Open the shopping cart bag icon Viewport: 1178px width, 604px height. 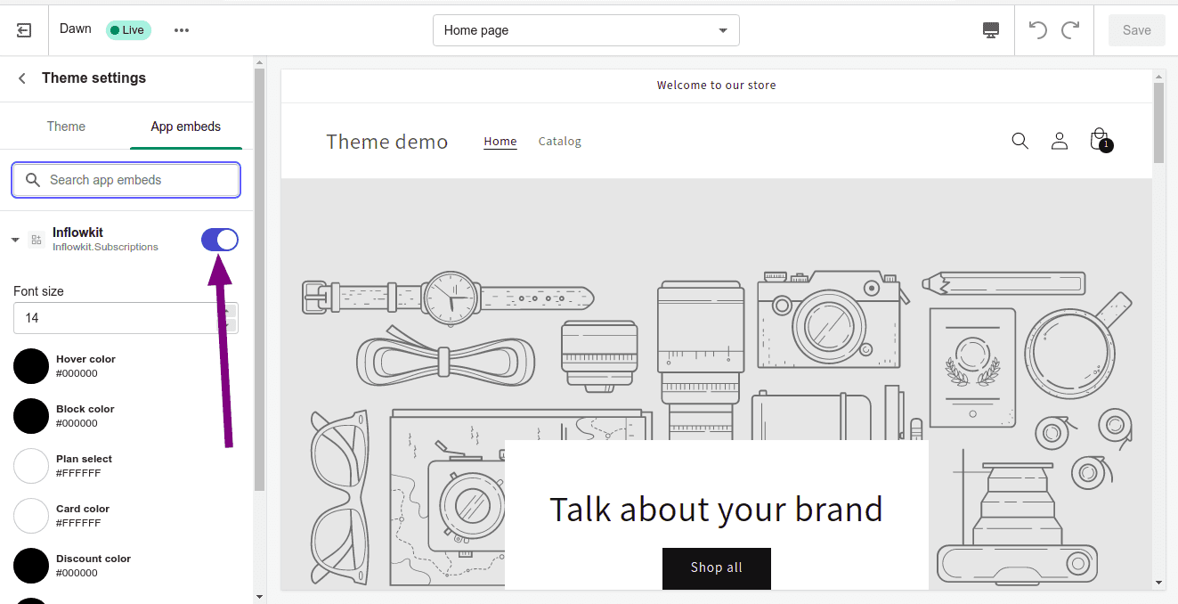[x=1100, y=141]
